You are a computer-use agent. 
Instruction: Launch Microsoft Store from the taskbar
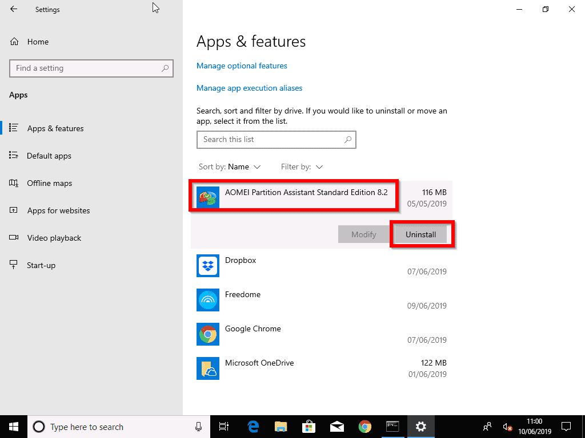click(x=309, y=427)
